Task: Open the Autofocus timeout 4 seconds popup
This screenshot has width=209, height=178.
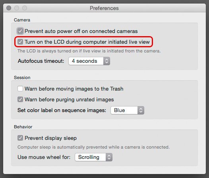Action: [89, 61]
